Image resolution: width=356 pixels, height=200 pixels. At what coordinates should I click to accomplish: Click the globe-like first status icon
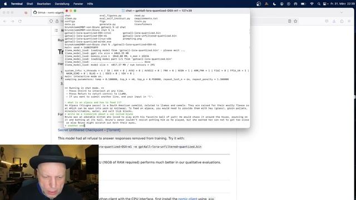[x=259, y=4]
